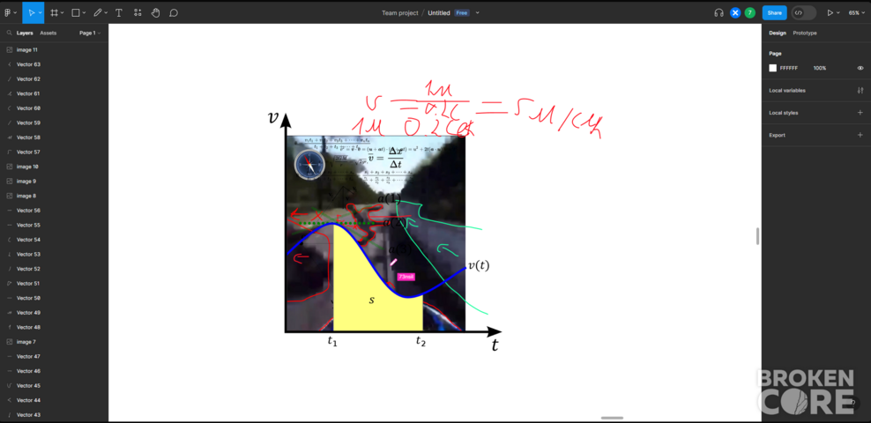Switch to the Layers tab
This screenshot has width=871, height=423.
click(25, 33)
